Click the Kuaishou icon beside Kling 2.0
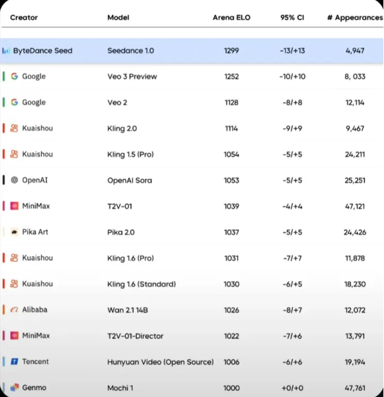Viewport: 384px width, 397px height. (x=15, y=128)
